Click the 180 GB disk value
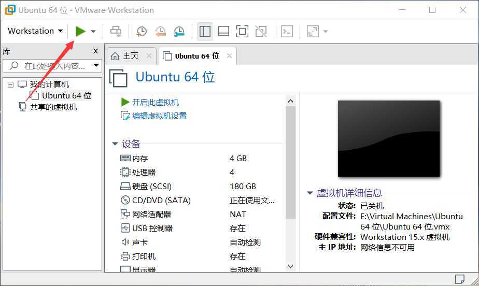The height and width of the screenshot is (286, 479). point(243,186)
